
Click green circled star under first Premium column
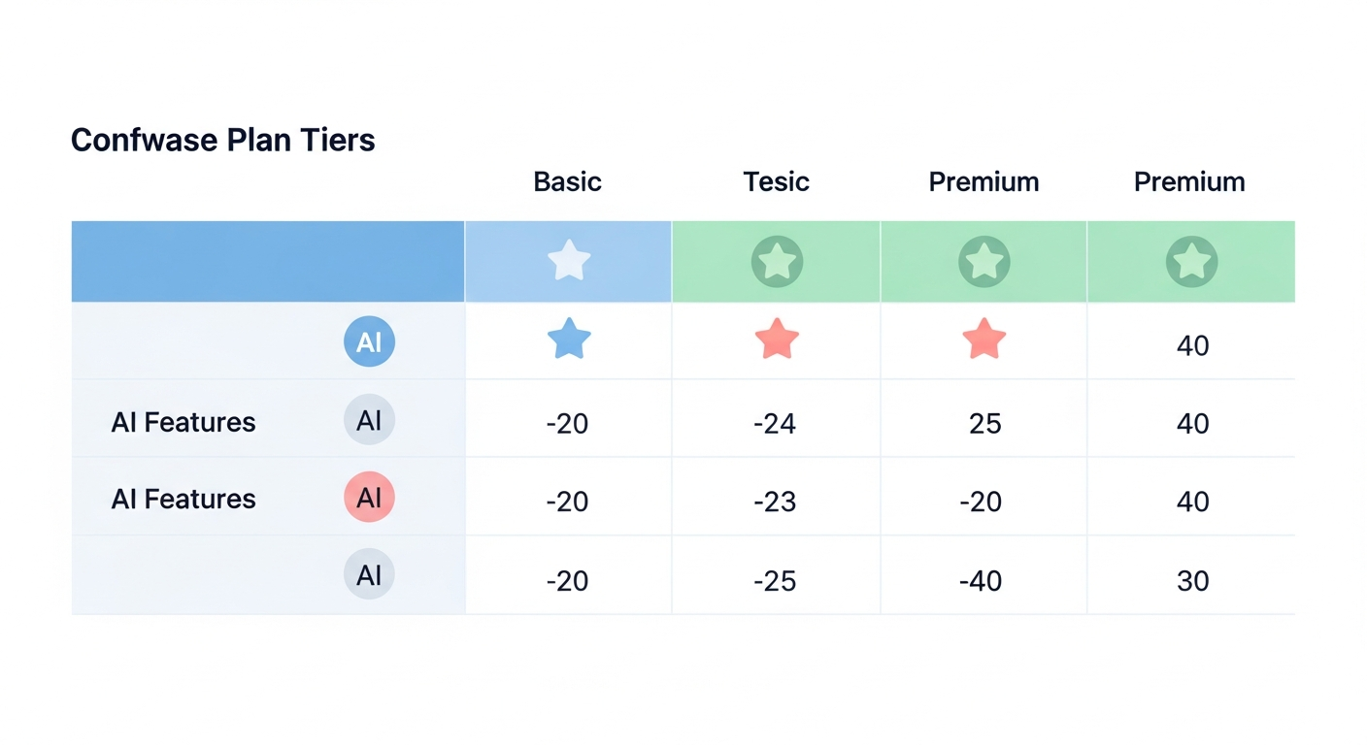click(984, 261)
